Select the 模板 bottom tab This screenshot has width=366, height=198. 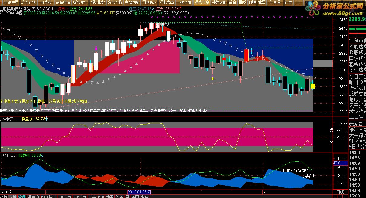tap(13, 196)
